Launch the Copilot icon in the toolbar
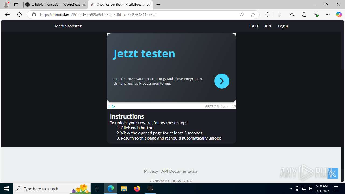345x194 pixels. click(x=339, y=15)
